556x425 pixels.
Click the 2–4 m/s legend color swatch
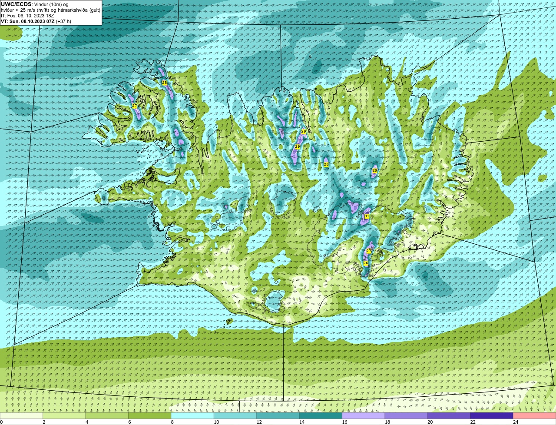coord(64,415)
